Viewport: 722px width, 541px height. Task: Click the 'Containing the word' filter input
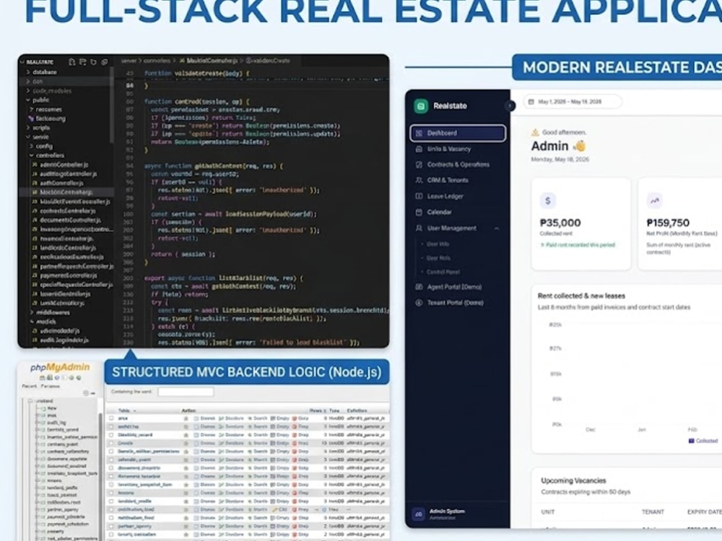[186, 392]
